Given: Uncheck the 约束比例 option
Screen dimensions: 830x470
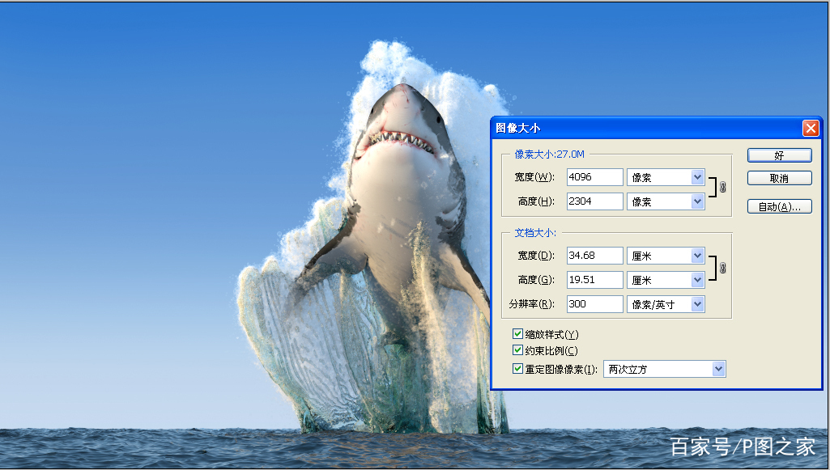Looking at the screenshot, I should tap(518, 350).
